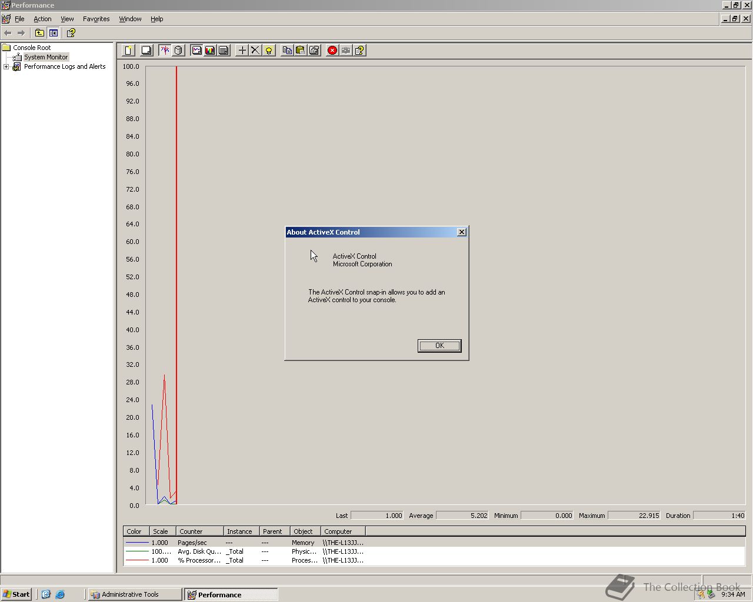The height and width of the screenshot is (602, 753).
Task: Click the blue color line of Pages/sec
Action: point(137,543)
